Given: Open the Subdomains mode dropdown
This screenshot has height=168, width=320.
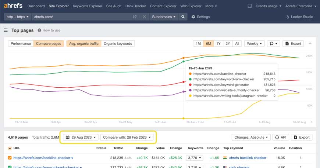Looking at the screenshot, I should coord(164,17).
